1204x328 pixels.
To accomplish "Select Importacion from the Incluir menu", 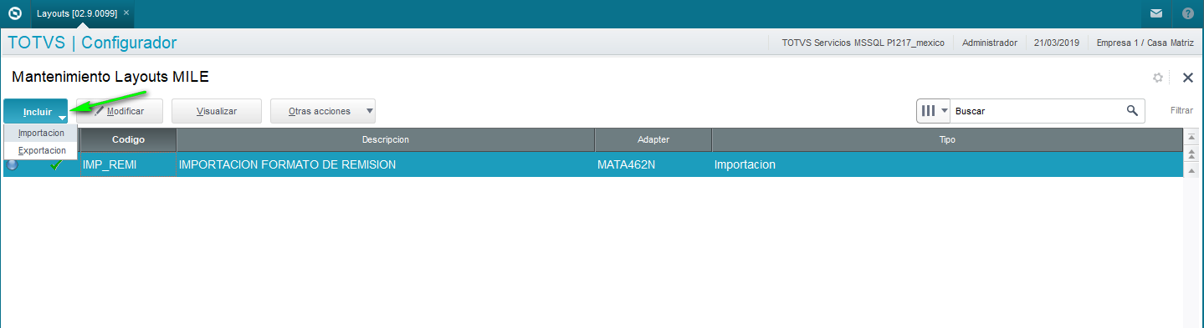I will [41, 133].
